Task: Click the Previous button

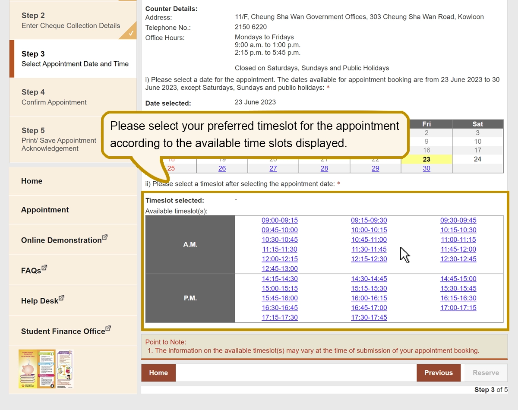Action: click(439, 373)
